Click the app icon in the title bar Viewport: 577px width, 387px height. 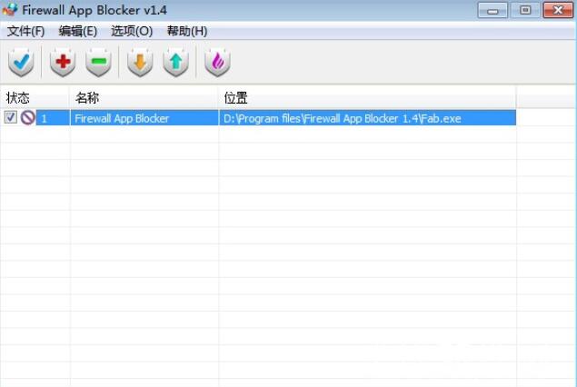[x=11, y=10]
